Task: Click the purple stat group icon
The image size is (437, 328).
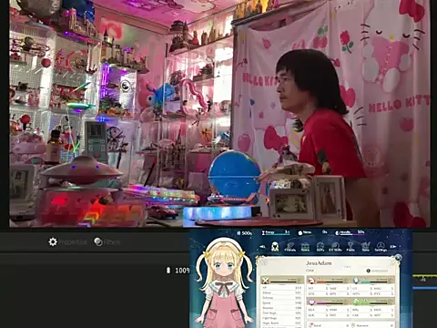Action: pyautogui.click(x=311, y=302)
